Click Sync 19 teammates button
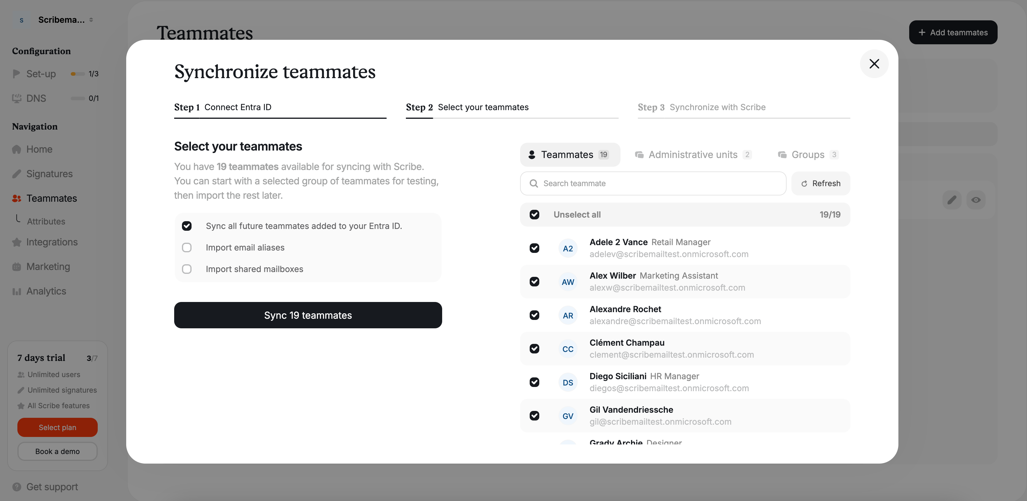The image size is (1027, 501). [308, 315]
